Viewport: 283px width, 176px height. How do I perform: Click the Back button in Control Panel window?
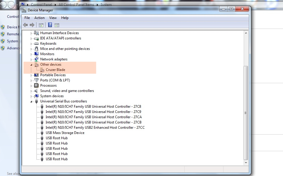(4, 4)
